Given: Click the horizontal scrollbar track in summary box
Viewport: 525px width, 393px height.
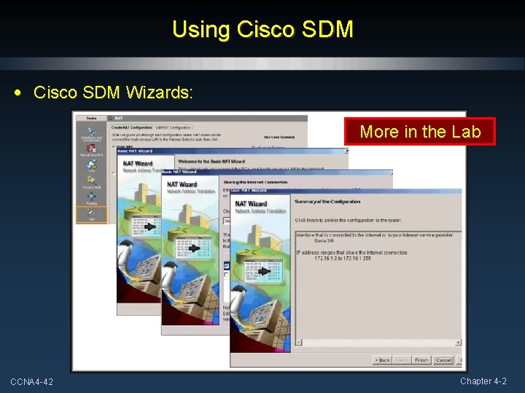Looking at the screenshot, I should [378, 343].
